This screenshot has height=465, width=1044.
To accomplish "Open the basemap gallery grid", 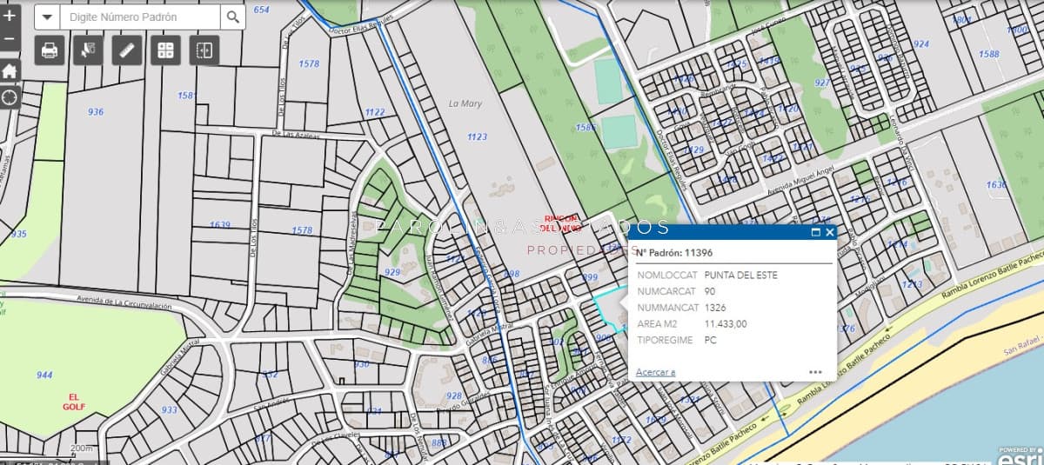I will [x=165, y=50].
